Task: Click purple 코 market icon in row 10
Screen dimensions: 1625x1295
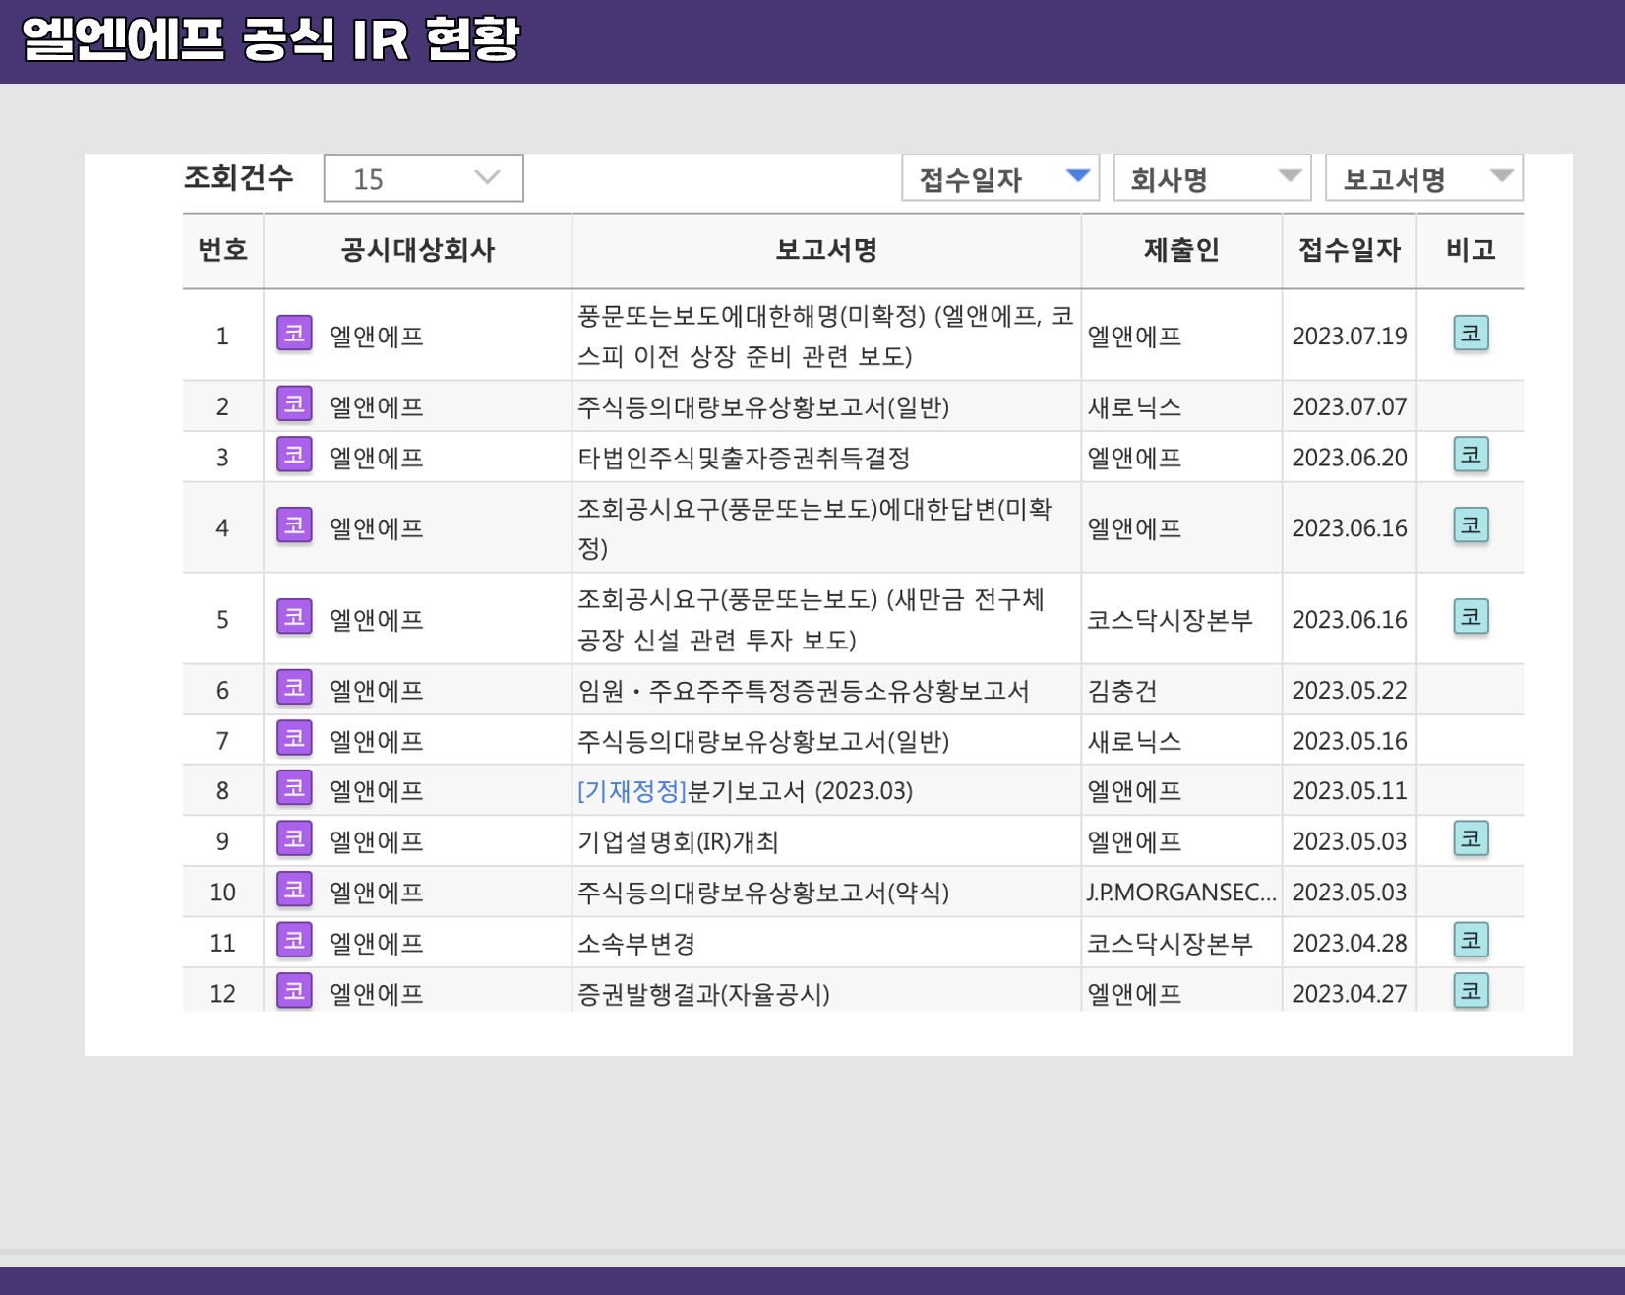Action: pyautogui.click(x=294, y=890)
